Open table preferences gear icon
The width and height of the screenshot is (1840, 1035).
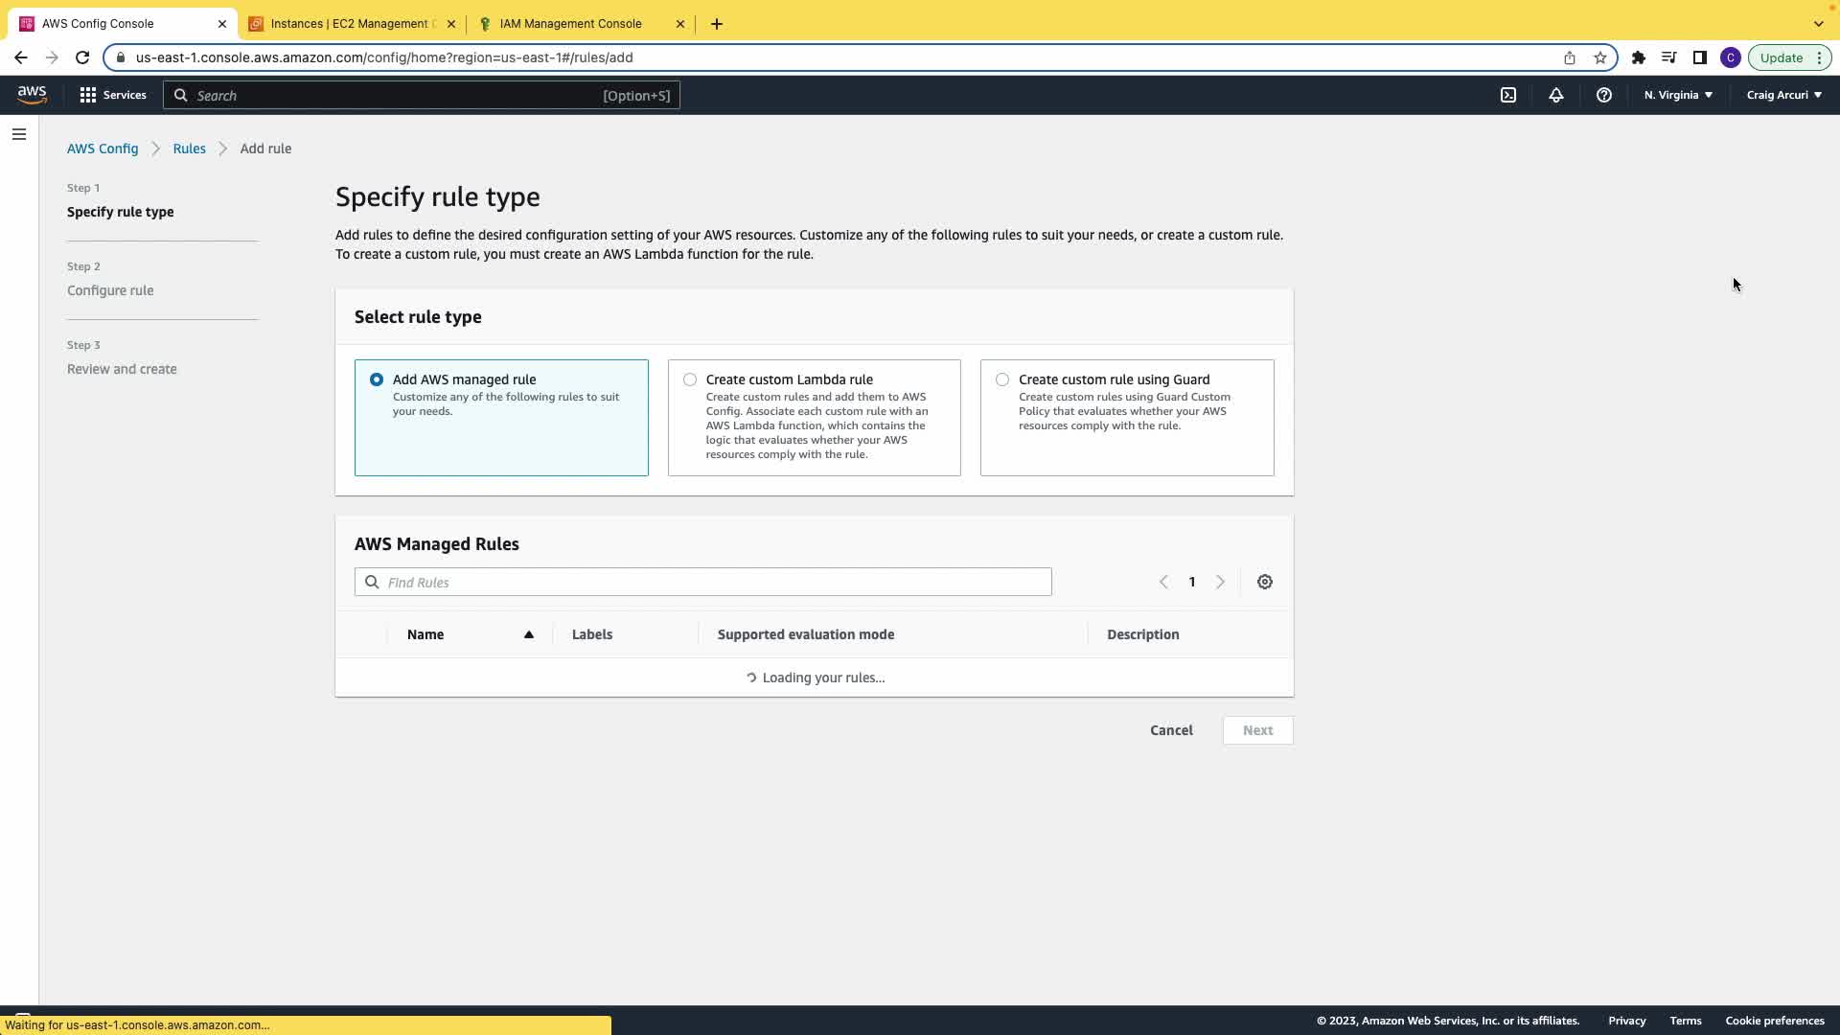pos(1265,582)
